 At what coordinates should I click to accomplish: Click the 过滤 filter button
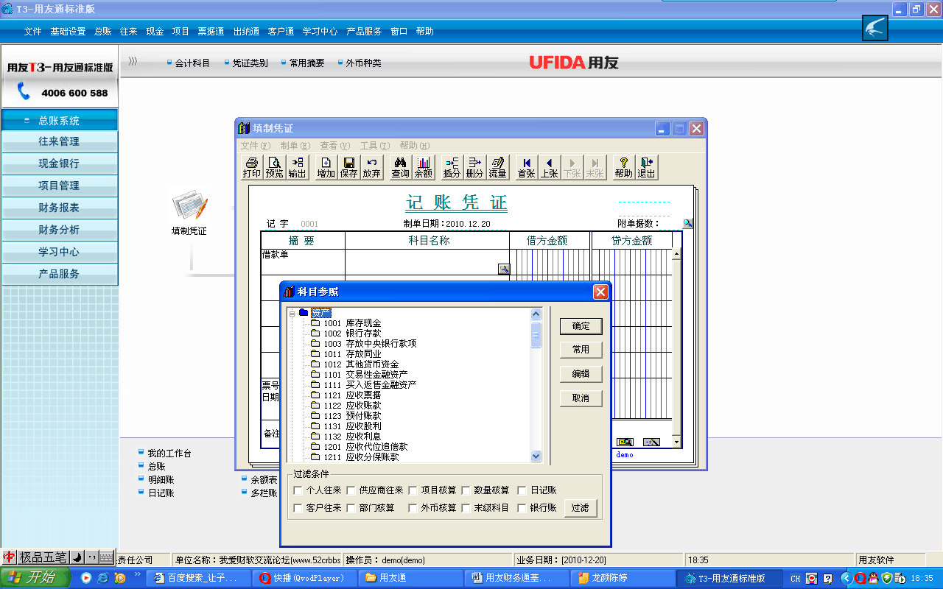point(580,508)
